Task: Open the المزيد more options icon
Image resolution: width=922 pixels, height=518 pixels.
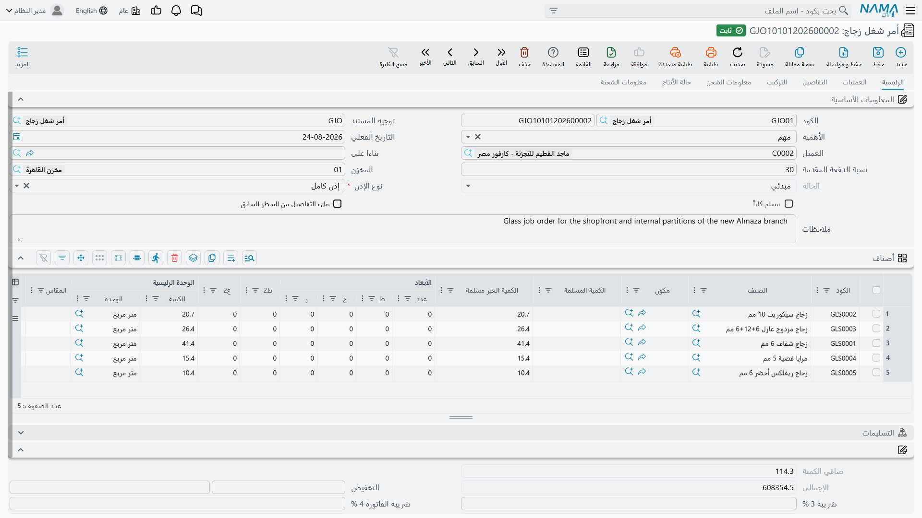Action: (23, 52)
